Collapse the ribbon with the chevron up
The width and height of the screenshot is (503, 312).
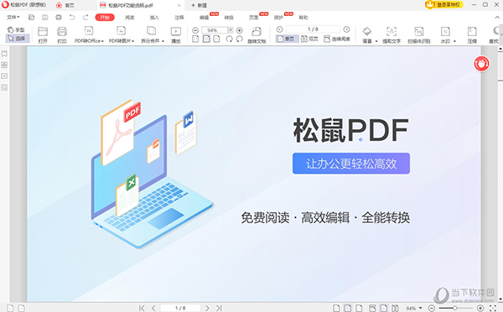[x=497, y=18]
